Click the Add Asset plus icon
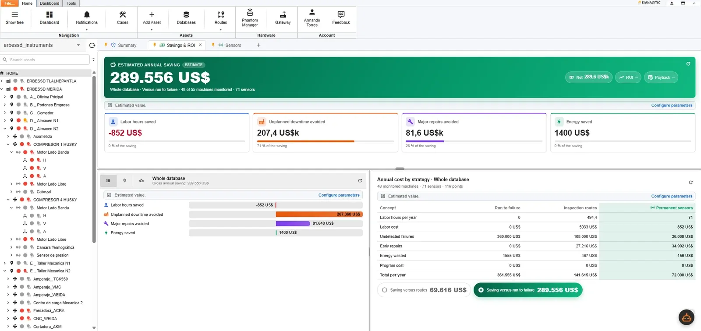 pyautogui.click(x=152, y=18)
